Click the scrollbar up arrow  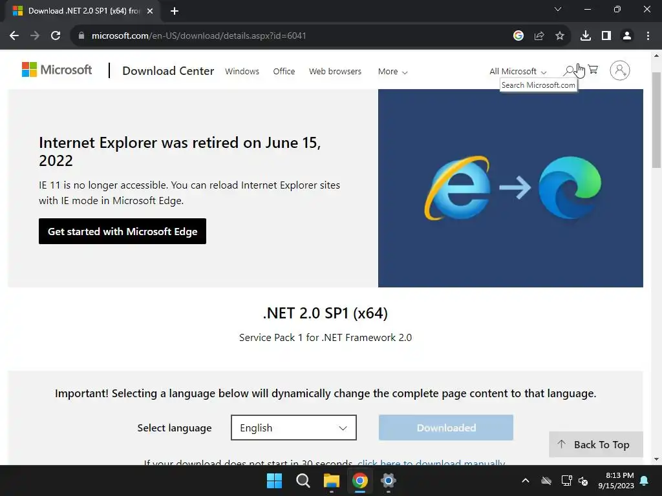coord(657,56)
